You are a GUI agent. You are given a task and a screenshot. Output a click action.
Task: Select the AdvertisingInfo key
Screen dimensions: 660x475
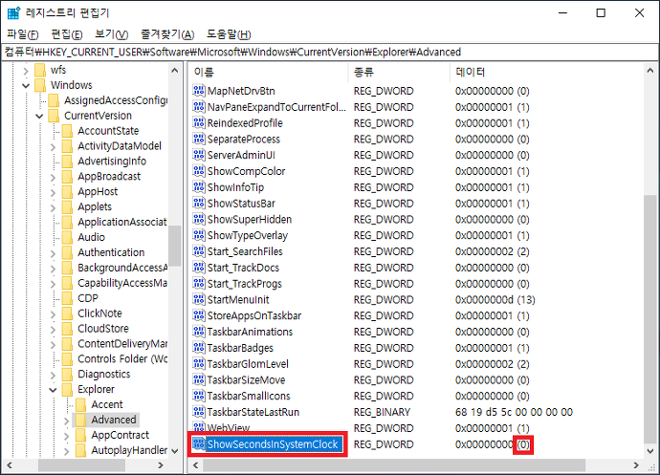click(x=112, y=162)
